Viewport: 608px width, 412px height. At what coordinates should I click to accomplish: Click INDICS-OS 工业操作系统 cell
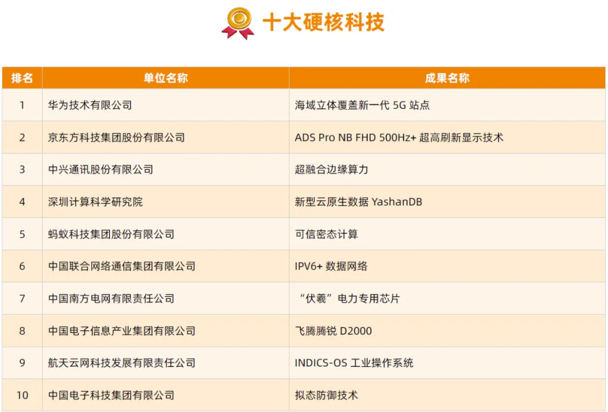tap(447, 363)
